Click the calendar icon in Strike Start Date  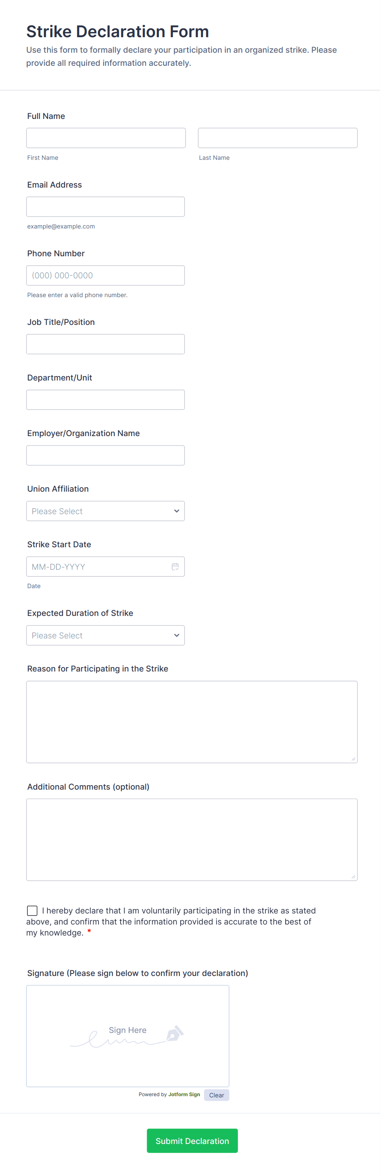pos(175,566)
